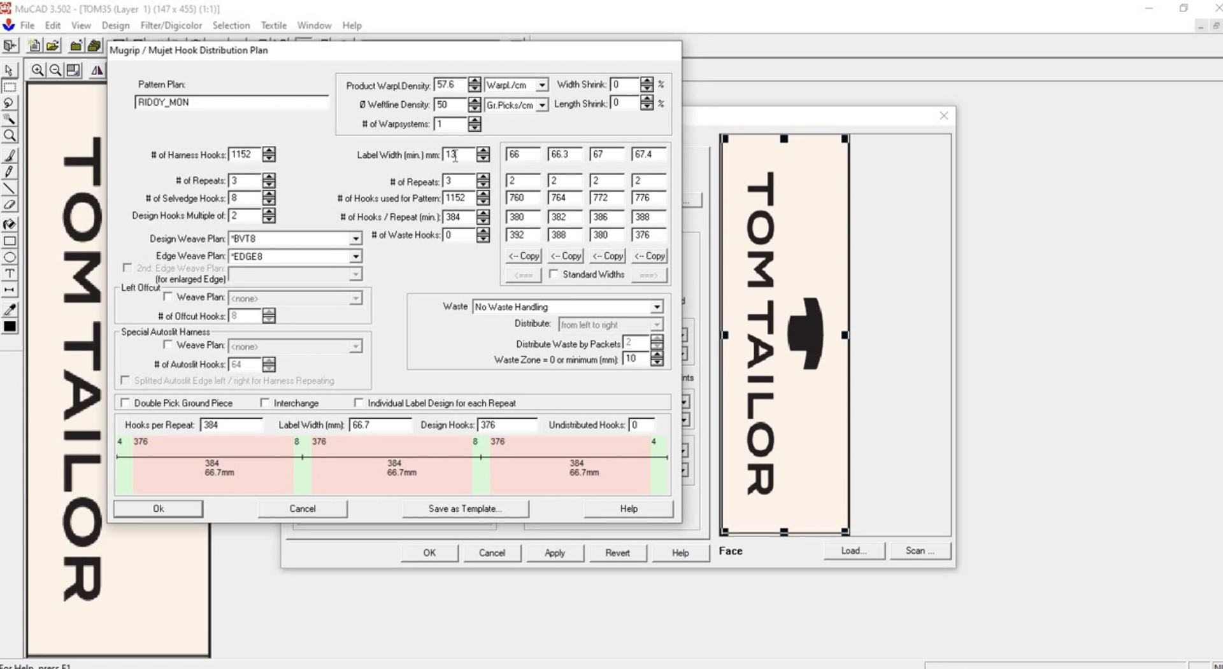Click the Label Width (min.) mm field
This screenshot has height=669, width=1223.
click(459, 155)
